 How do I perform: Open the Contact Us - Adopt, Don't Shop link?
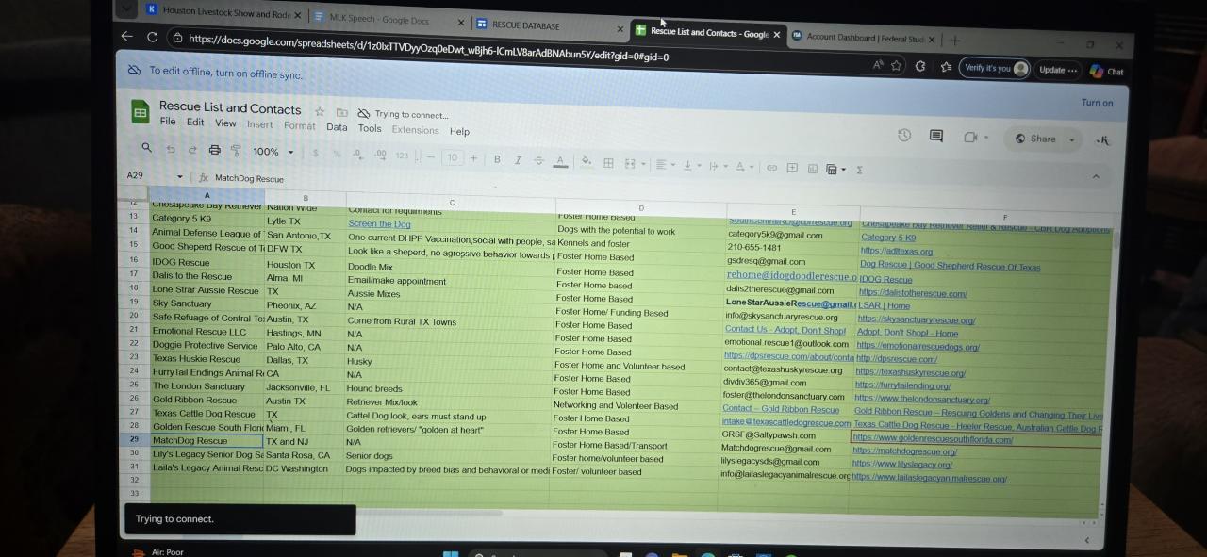[x=785, y=329]
